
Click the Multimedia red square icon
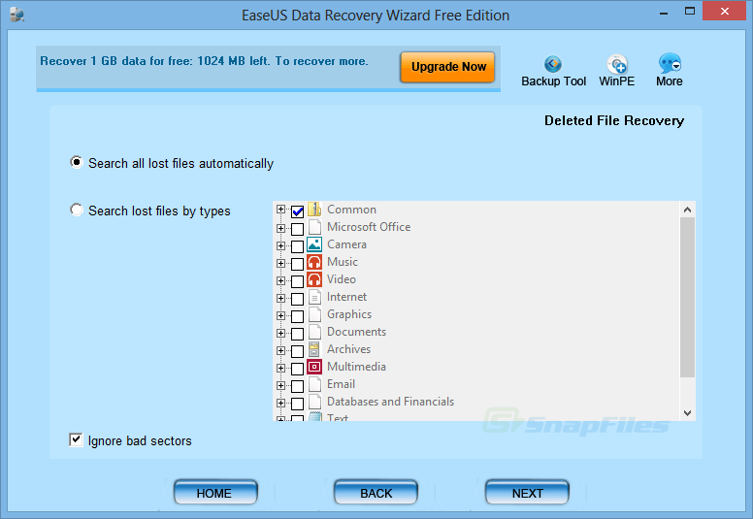click(x=314, y=367)
